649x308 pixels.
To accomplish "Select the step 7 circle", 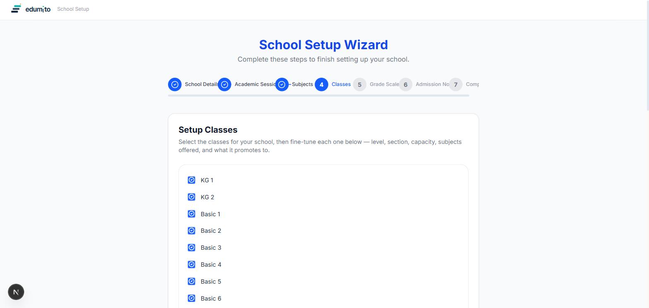I will 456,84.
